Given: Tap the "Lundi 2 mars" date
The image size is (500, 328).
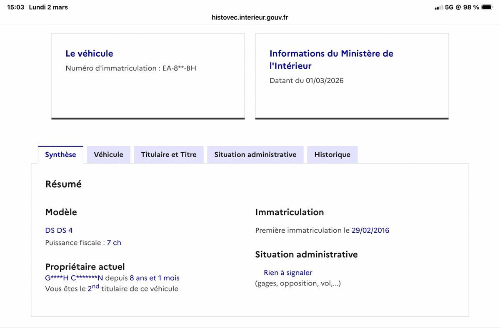Looking at the screenshot, I should tap(48, 7).
